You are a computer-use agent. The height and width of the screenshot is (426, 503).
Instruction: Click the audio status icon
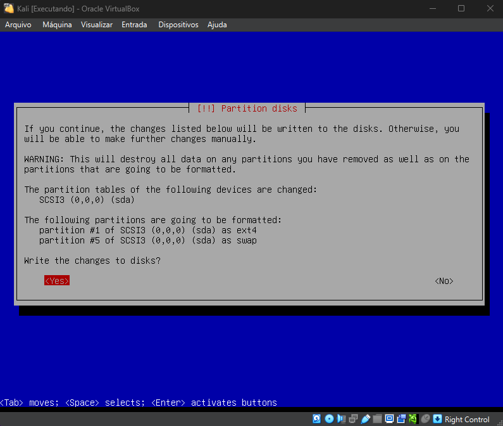pyautogui.click(x=341, y=419)
